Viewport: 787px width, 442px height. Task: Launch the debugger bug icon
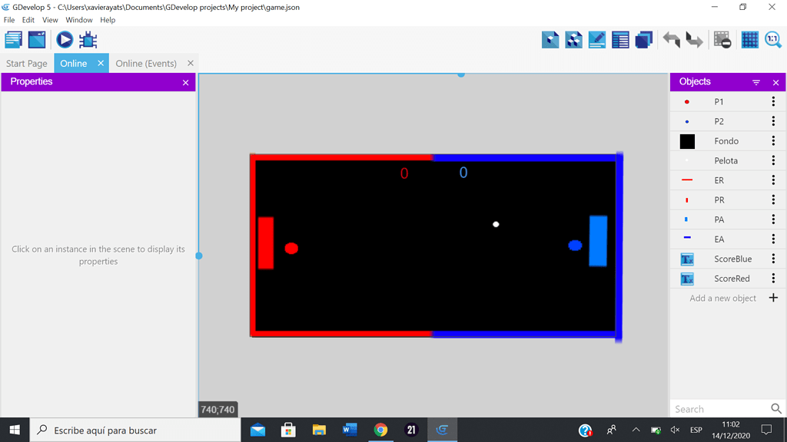click(88, 40)
